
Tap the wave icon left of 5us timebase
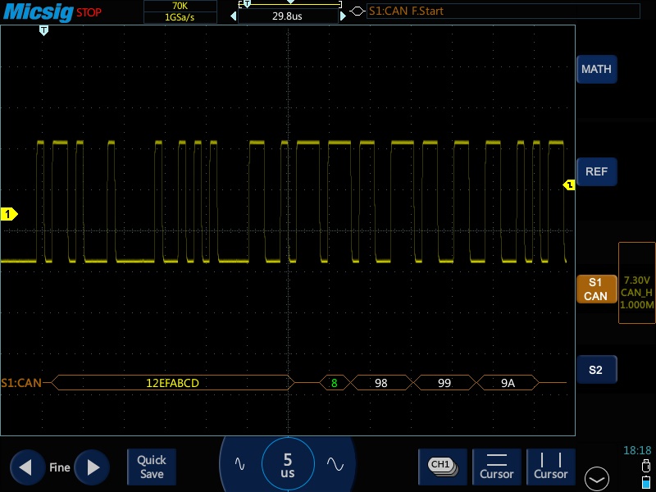tap(239, 463)
